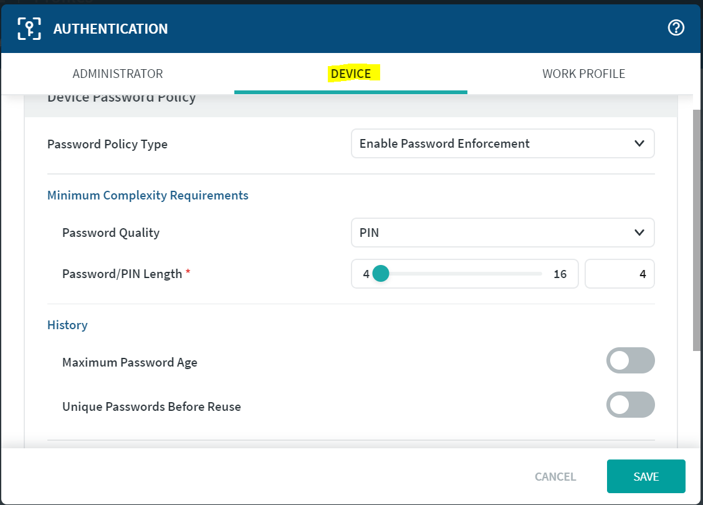Open the Work Profile tab
Screen dimensions: 703x505
583,74
